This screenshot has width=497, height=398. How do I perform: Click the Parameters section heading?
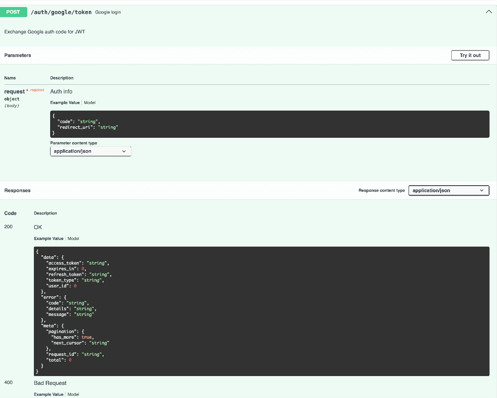tap(18, 55)
